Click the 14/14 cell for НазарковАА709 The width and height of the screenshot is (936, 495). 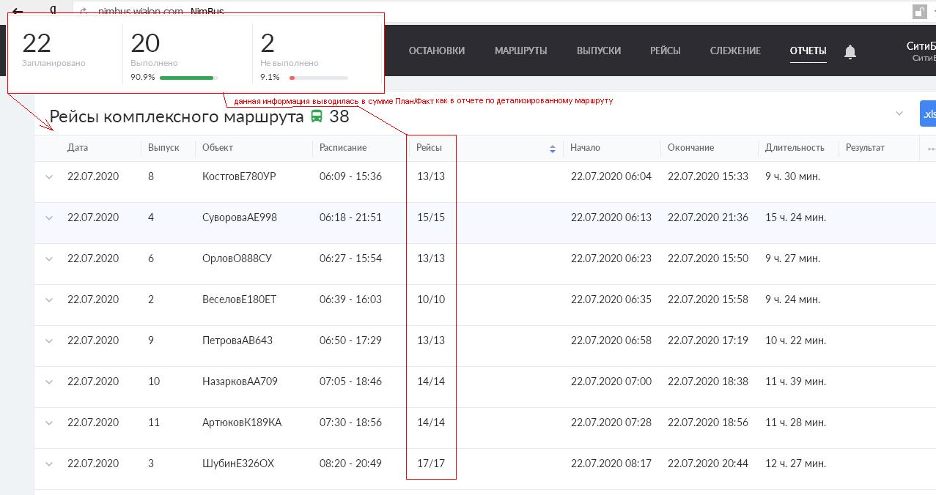pyautogui.click(x=431, y=382)
